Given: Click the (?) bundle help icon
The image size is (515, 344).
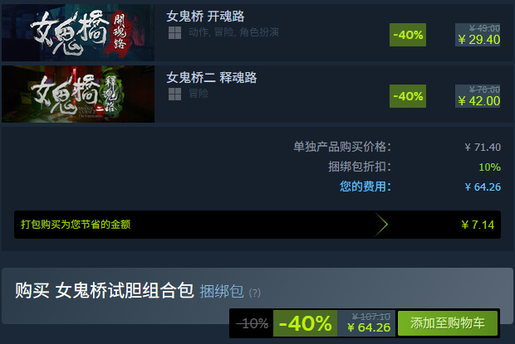Looking at the screenshot, I should tap(254, 293).
